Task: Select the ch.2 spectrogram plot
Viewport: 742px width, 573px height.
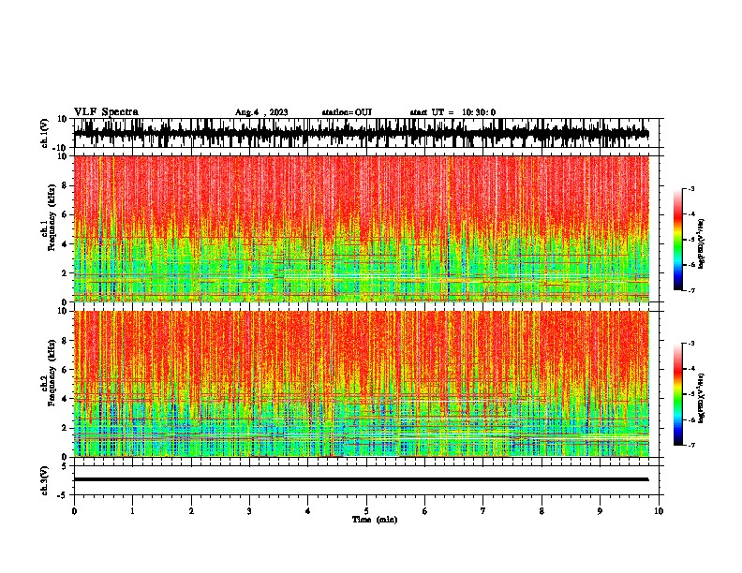Action: click(x=362, y=384)
